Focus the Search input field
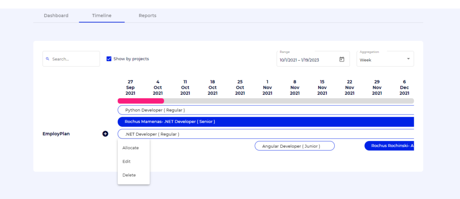This screenshot has height=199, width=460. [x=71, y=59]
